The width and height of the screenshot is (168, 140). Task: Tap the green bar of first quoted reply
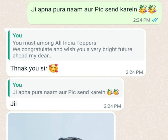(9, 45)
